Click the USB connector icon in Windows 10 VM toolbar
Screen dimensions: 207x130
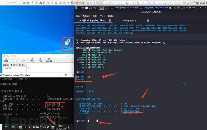(32, 3)
